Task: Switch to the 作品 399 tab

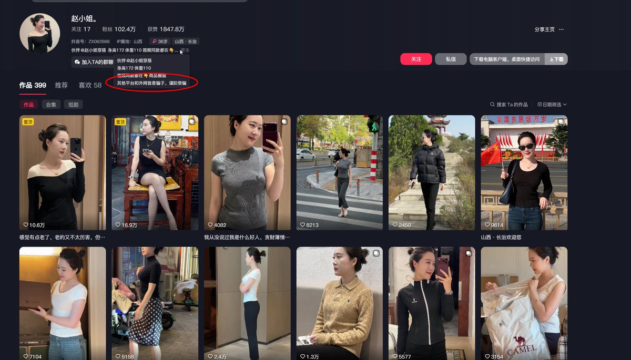Action: tap(33, 85)
